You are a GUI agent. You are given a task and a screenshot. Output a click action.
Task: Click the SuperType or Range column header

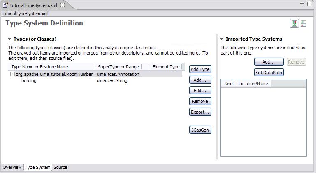[118, 67]
